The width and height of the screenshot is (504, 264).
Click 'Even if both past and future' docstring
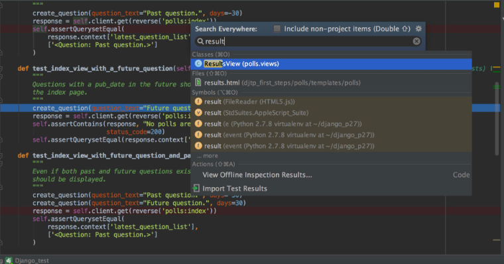(111, 171)
